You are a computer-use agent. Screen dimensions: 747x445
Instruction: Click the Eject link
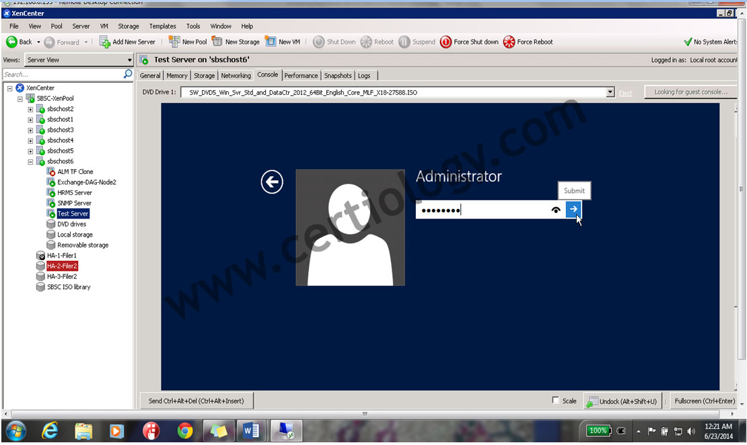(625, 93)
